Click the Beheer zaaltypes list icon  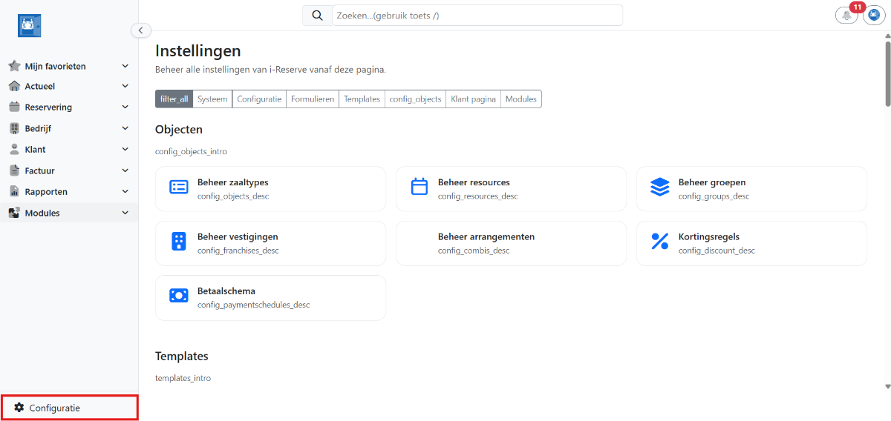point(179,188)
